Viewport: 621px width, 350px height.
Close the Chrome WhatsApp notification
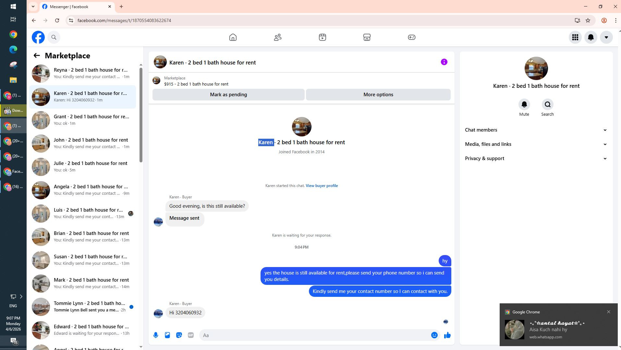tap(609, 312)
